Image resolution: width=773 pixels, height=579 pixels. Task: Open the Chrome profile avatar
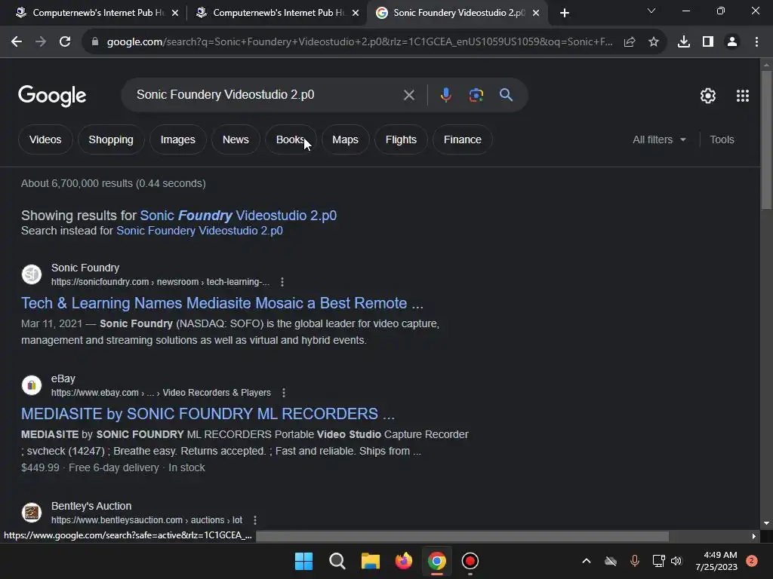(x=732, y=42)
